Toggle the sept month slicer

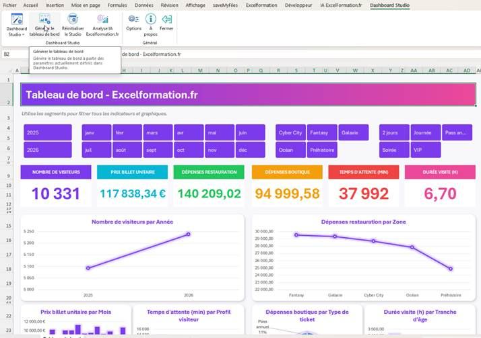pos(158,150)
